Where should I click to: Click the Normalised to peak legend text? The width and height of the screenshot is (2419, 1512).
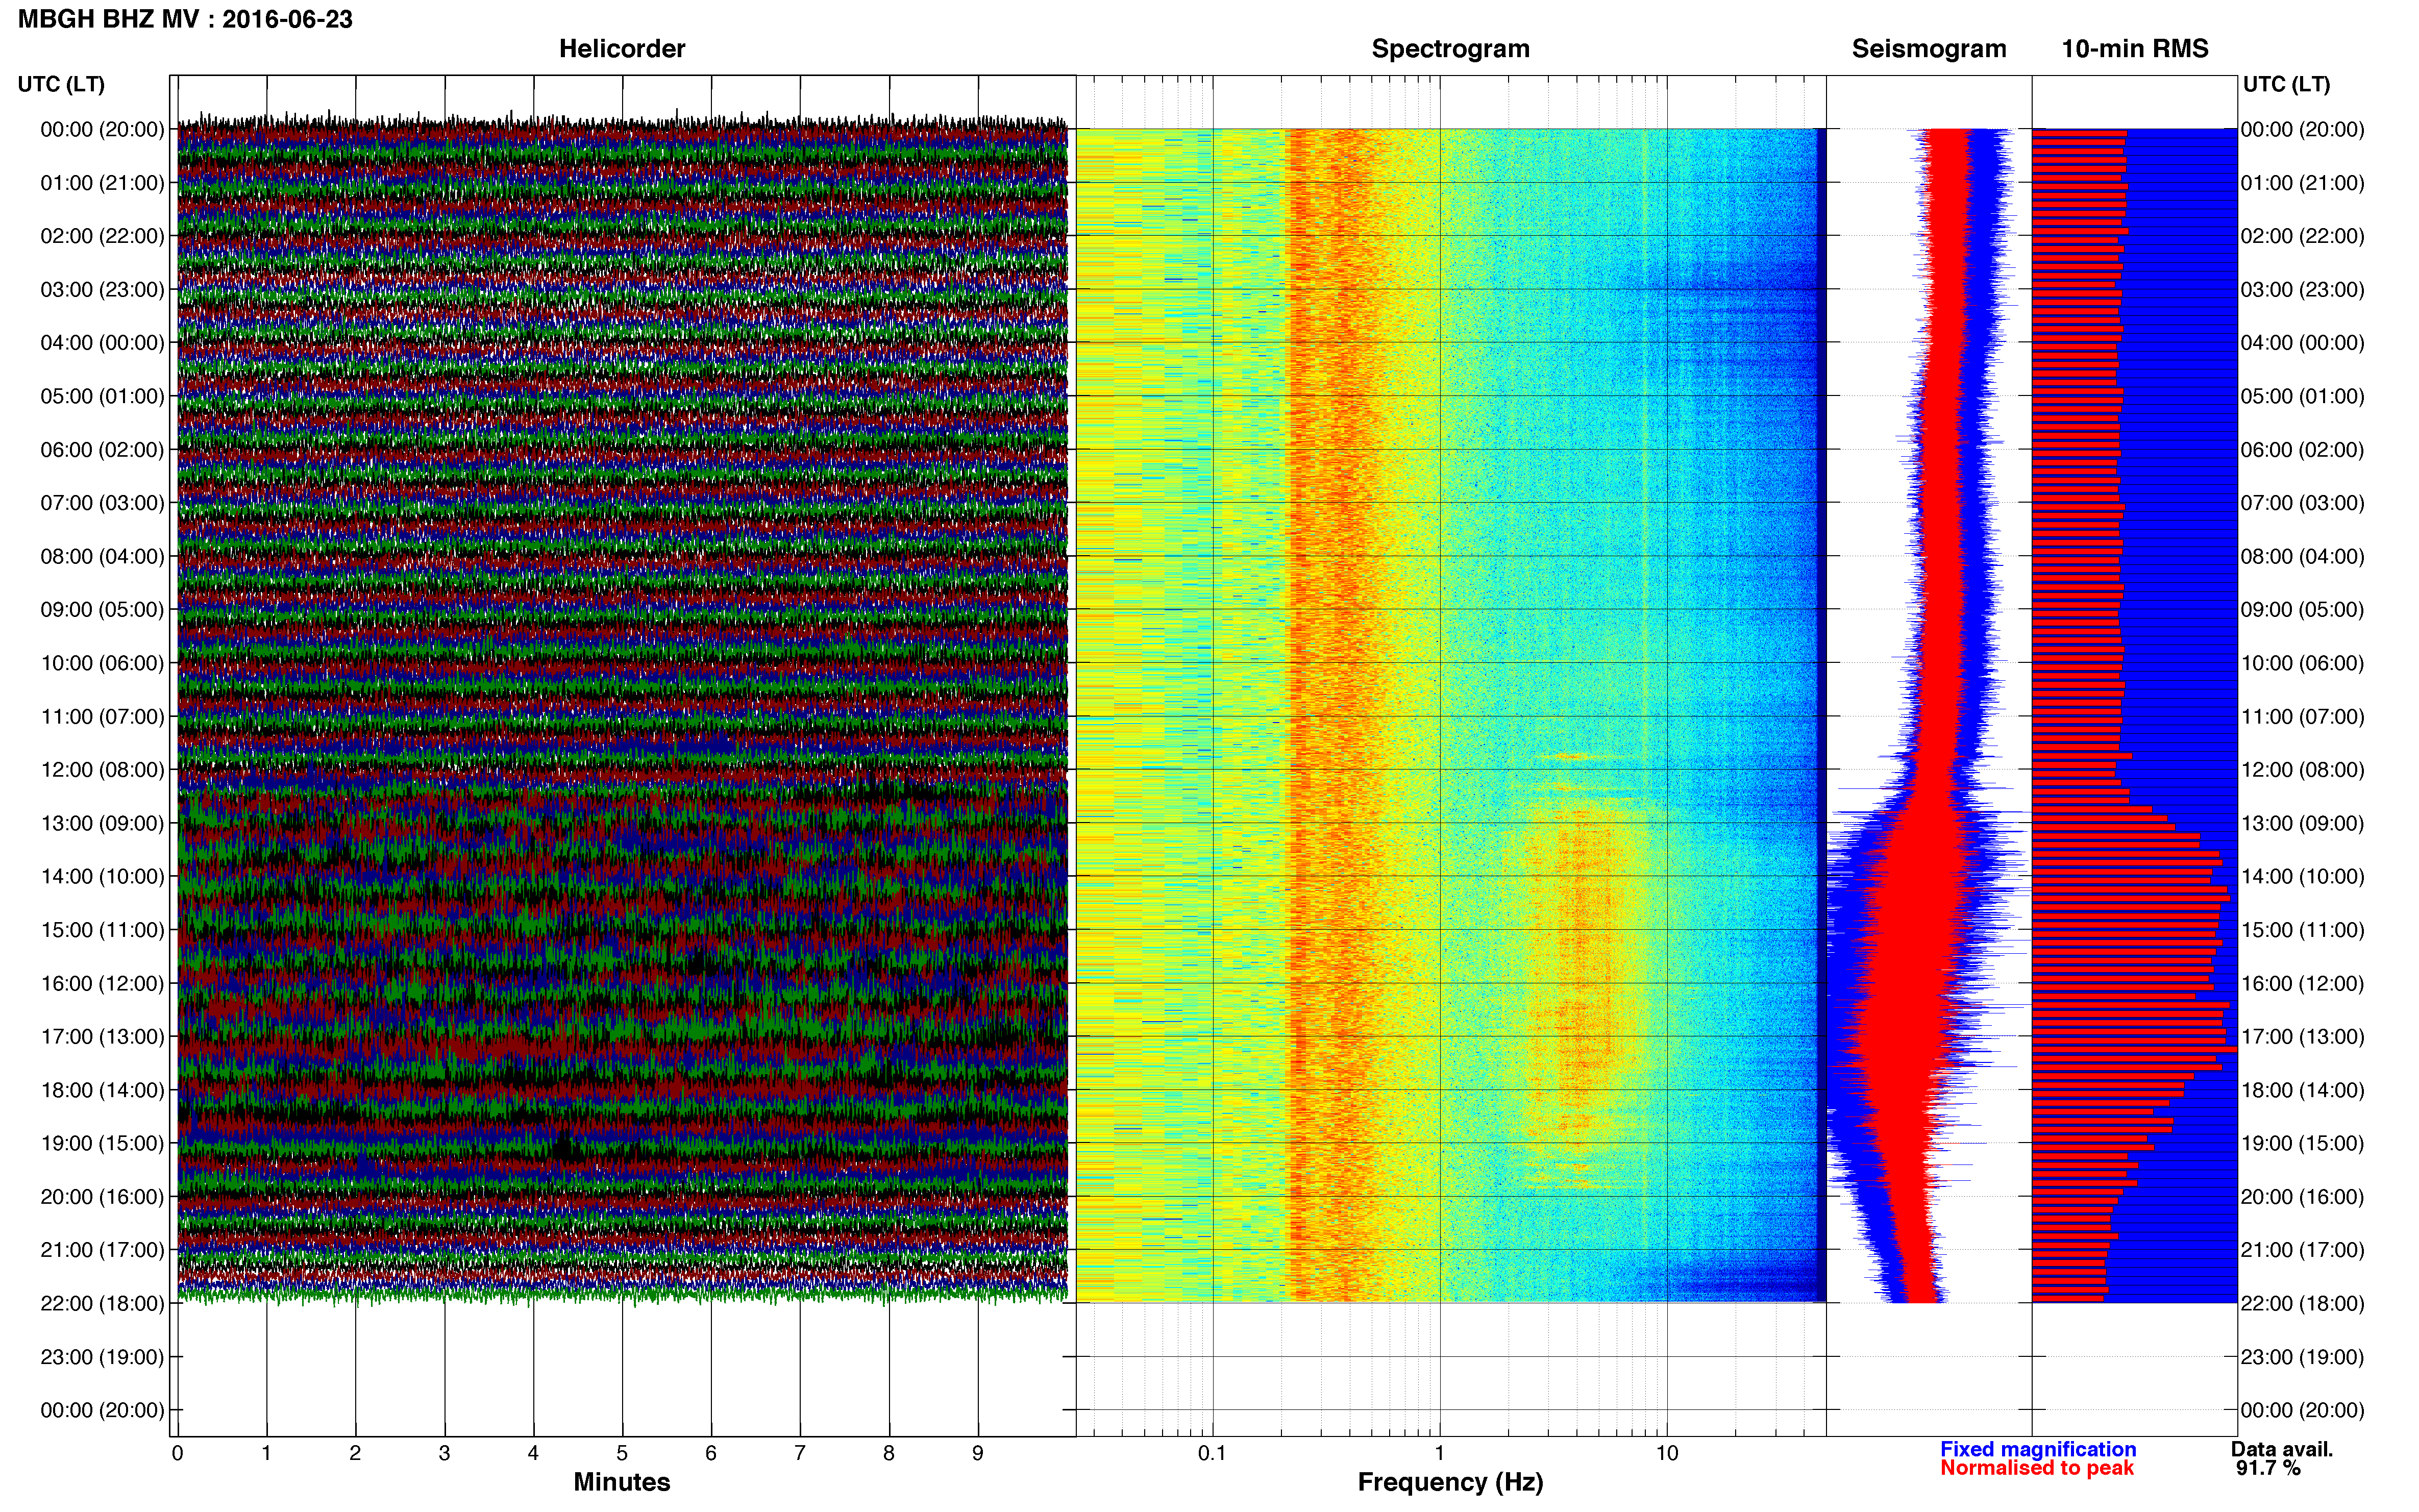point(2037,1468)
